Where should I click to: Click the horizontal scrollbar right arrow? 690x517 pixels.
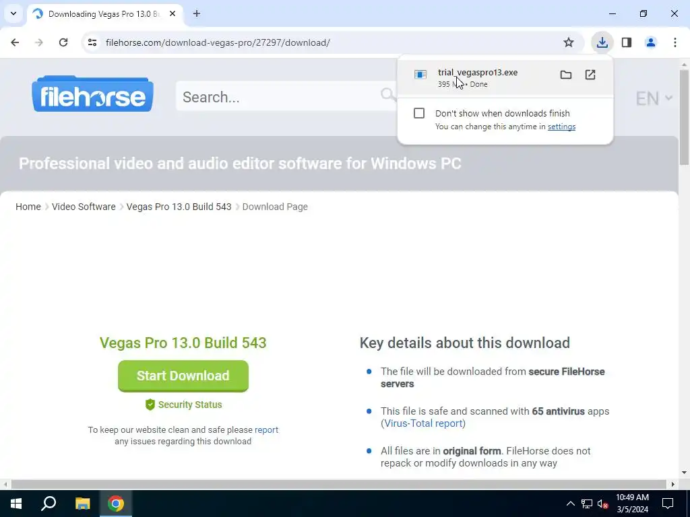(672, 484)
